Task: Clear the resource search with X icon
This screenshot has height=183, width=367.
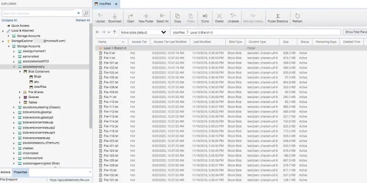Action: (78, 13)
